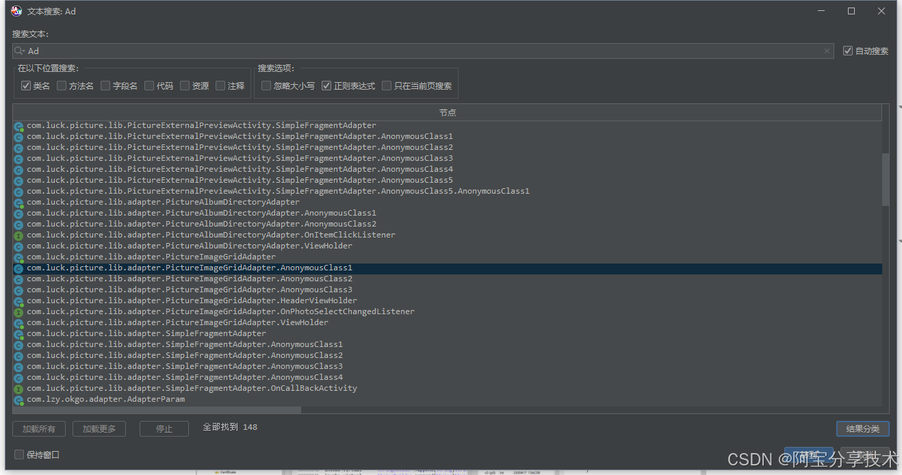Click the icon of highlighted PictureImageGridAdapter.AnonymousClass1 row
Image resolution: width=902 pixels, height=475 pixels.
click(19, 268)
